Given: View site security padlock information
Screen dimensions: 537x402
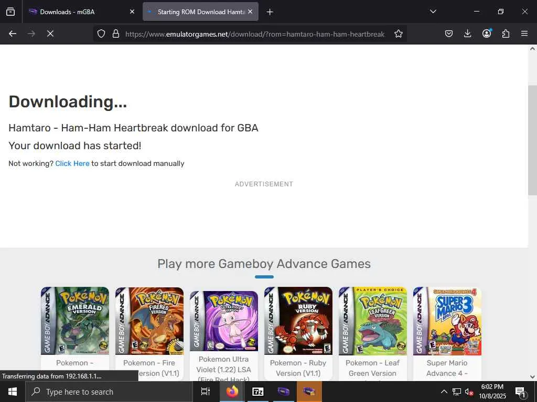Looking at the screenshot, I should 116,33.
